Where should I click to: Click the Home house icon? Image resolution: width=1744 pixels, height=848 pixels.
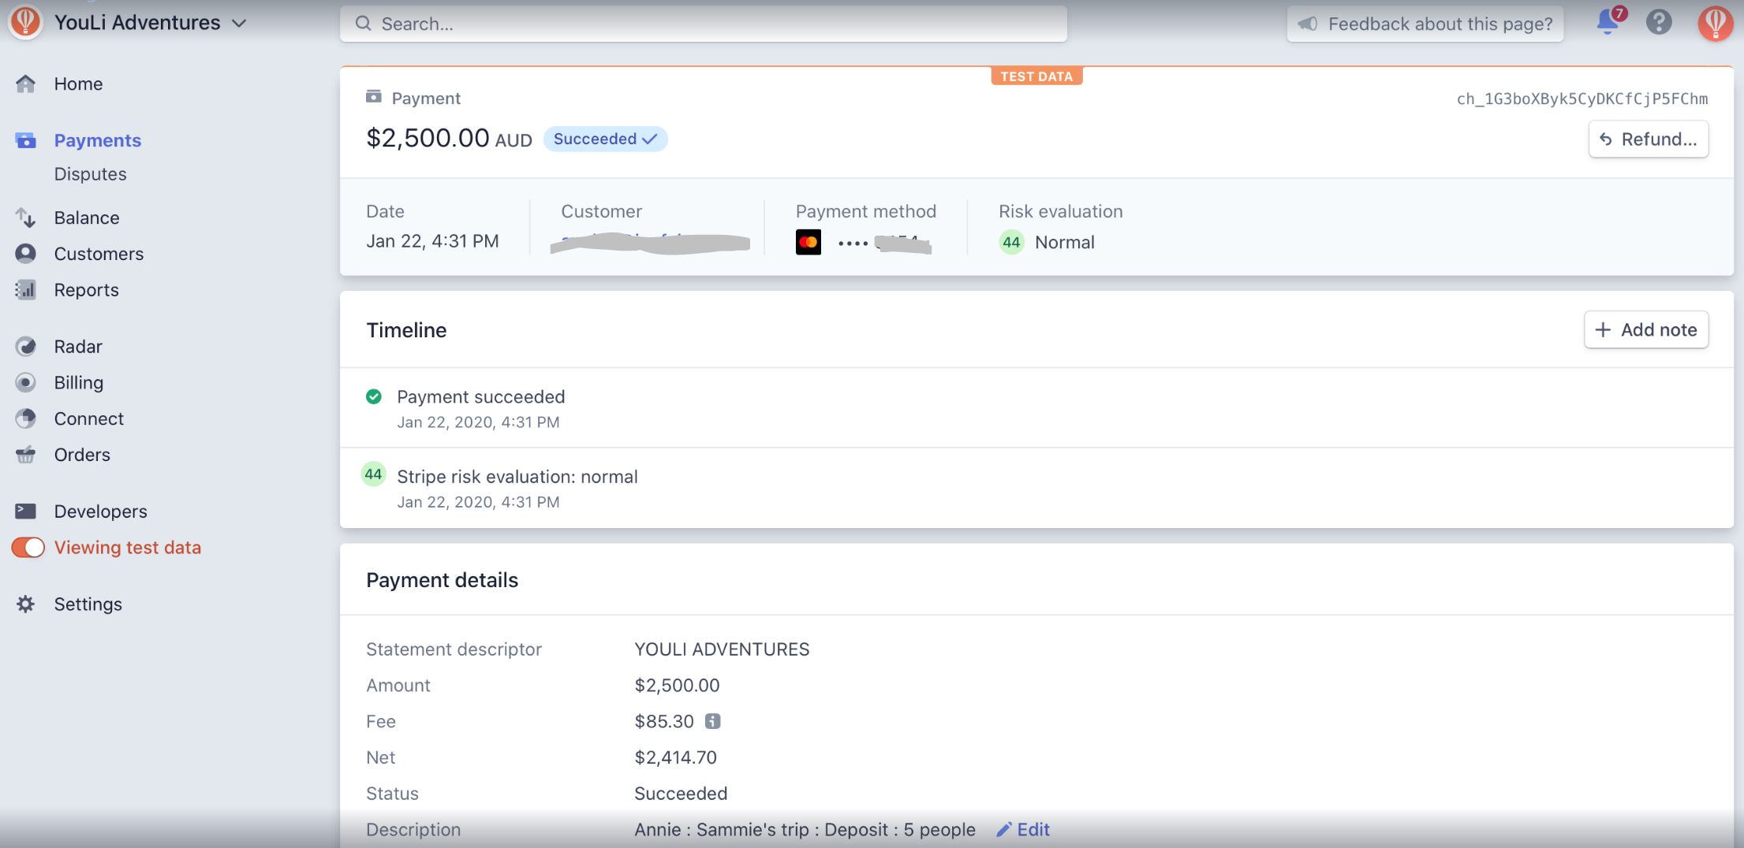point(25,84)
